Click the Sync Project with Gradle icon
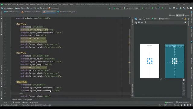Image resolution: width=193 pixels, height=109 pixels. [177, 8]
